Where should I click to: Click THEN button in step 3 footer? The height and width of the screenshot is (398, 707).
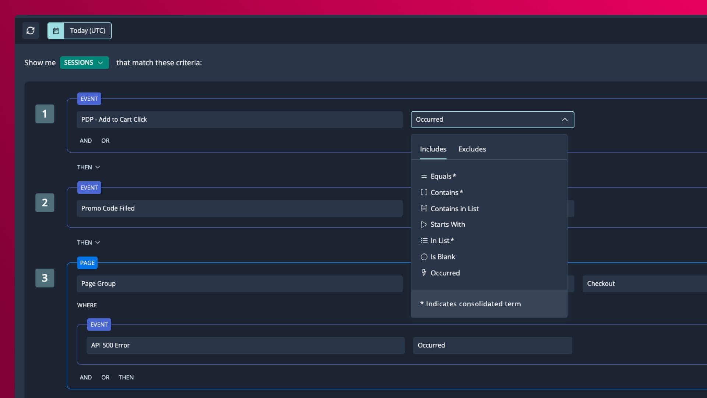pyautogui.click(x=126, y=377)
